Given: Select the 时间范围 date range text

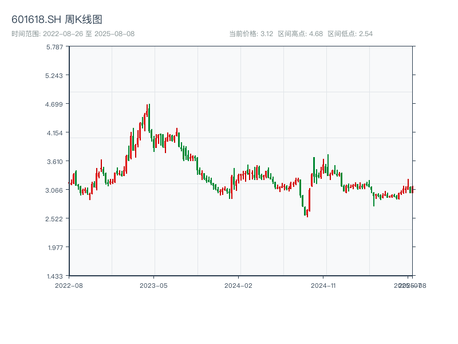Looking at the screenshot, I should point(73,34).
